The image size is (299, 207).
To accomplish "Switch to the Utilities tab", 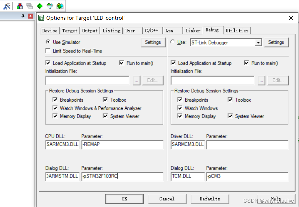I will (x=237, y=31).
